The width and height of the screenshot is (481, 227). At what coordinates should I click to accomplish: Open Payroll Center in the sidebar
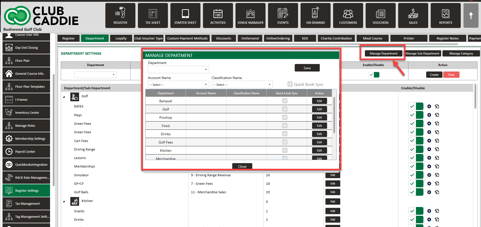26,151
